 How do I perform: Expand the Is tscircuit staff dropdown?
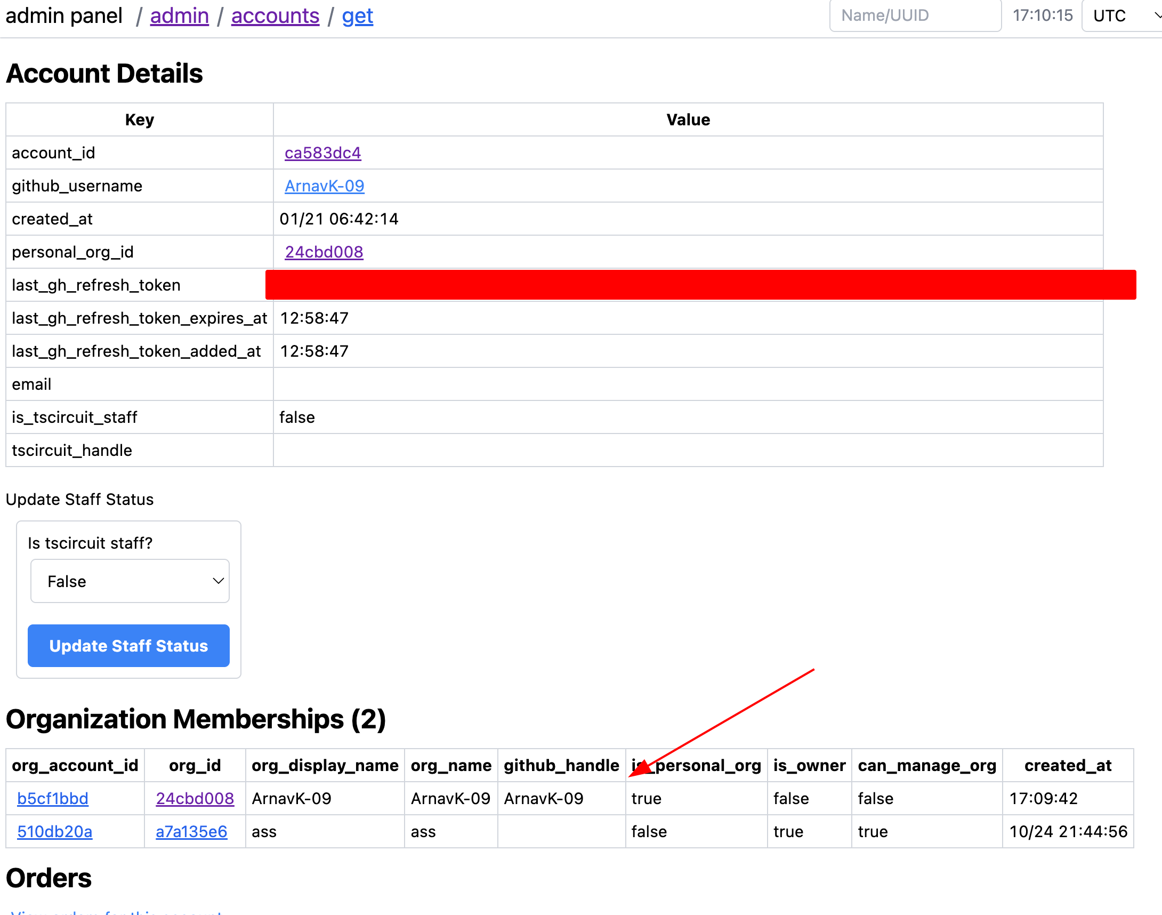pos(130,581)
